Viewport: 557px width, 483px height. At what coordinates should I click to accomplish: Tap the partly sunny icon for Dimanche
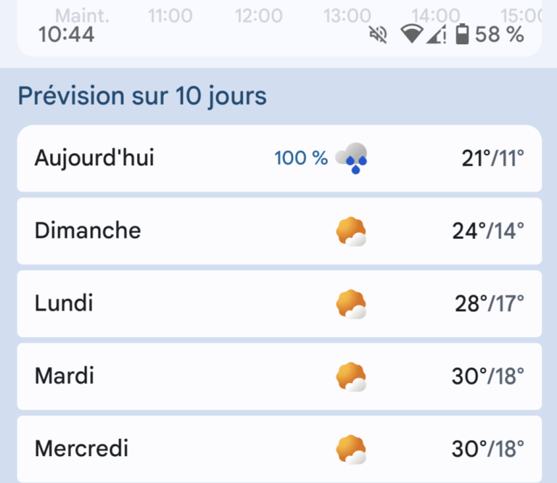[x=351, y=231]
